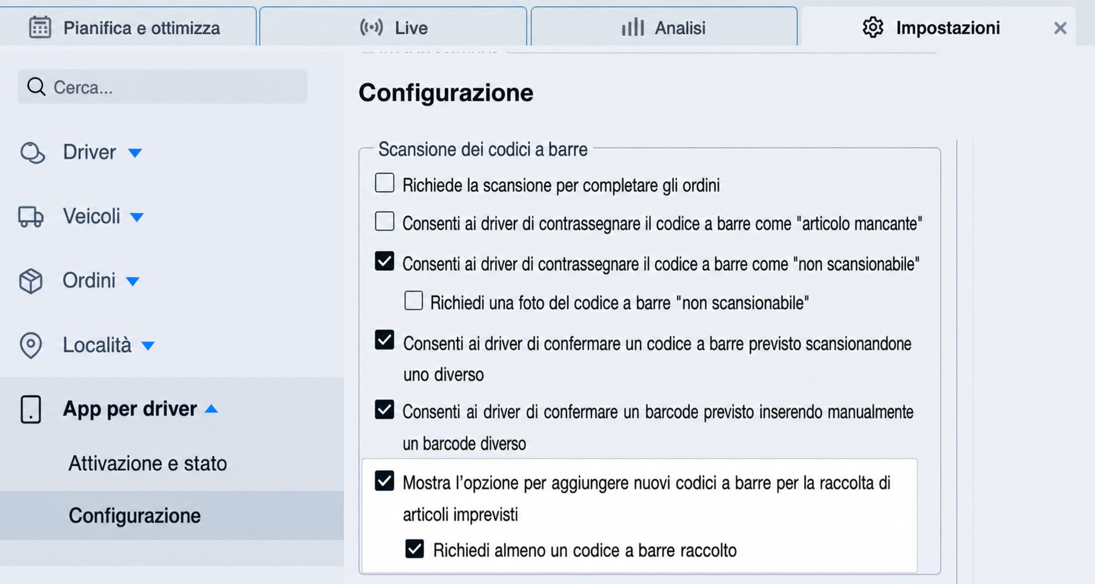Click the Live broadcast signal icon
Viewport: 1095px width, 584px height.
(371, 27)
